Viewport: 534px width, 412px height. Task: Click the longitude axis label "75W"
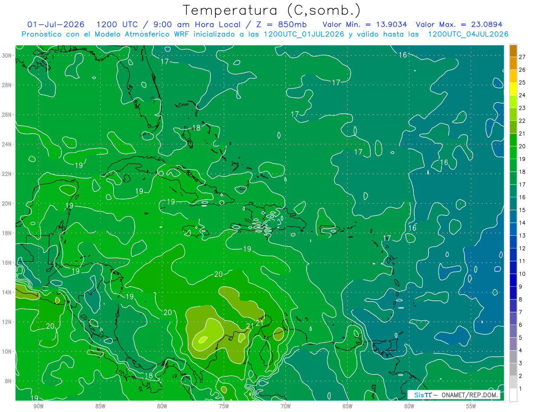[x=224, y=406]
